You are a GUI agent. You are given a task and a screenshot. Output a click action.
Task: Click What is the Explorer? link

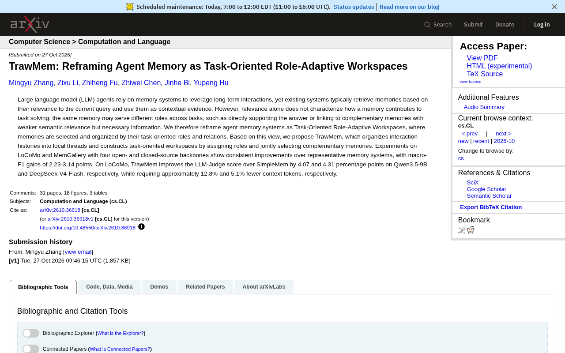(x=121, y=334)
